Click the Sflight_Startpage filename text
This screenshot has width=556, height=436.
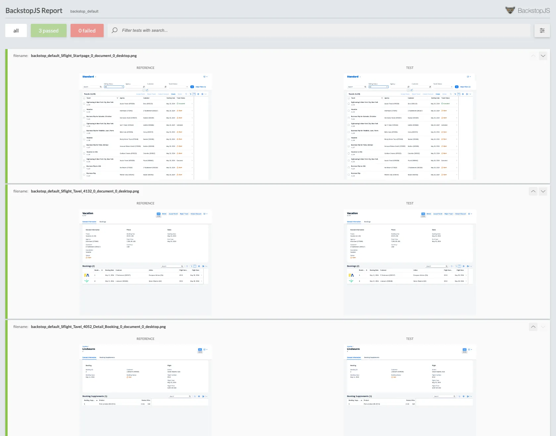[84, 56]
